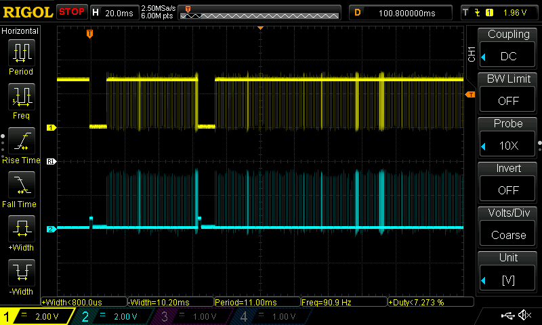The width and height of the screenshot is (542, 325).
Task: Click the 2.50MSa/s sample rate text
Action: (159, 8)
